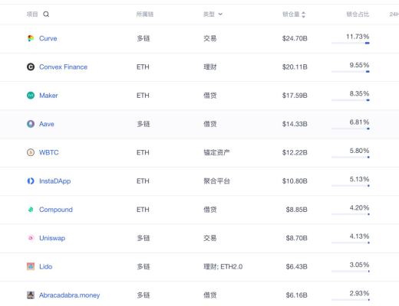Click the 交易 type in Curve row

pos(210,38)
